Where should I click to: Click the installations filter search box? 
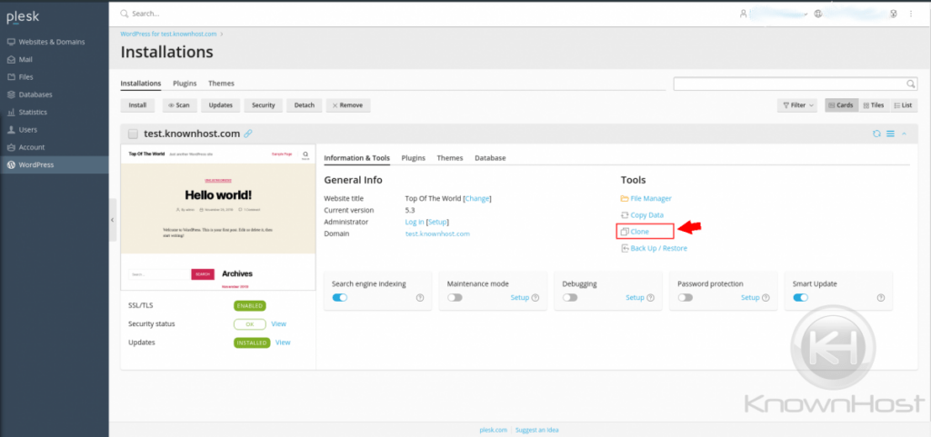point(795,84)
